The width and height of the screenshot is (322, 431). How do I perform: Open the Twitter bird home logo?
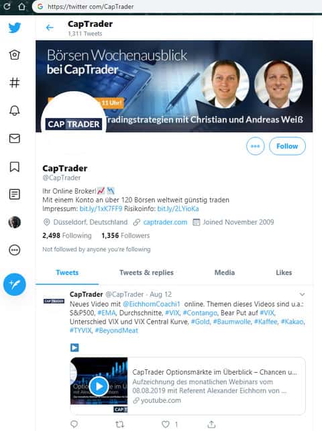click(15, 27)
